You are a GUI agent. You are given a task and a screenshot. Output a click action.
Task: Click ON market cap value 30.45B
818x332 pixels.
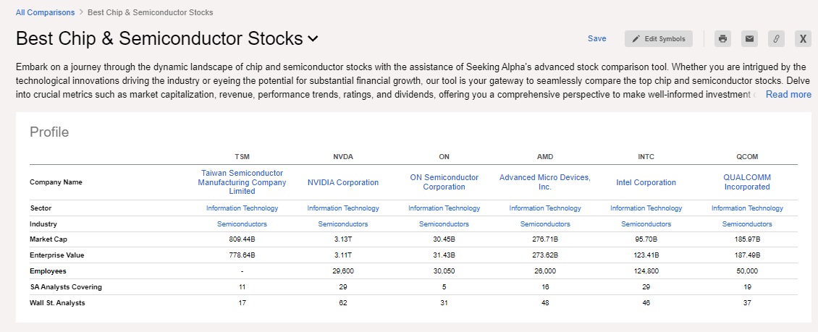tap(444, 239)
